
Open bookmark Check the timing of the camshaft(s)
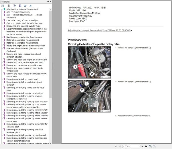pyautogui.click(x=22, y=21)
